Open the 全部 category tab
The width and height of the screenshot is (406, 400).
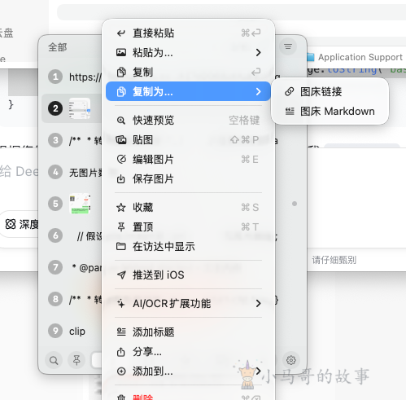click(x=58, y=47)
